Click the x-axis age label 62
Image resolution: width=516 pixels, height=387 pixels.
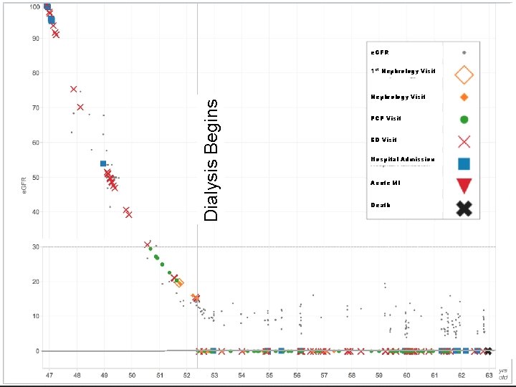click(462, 376)
